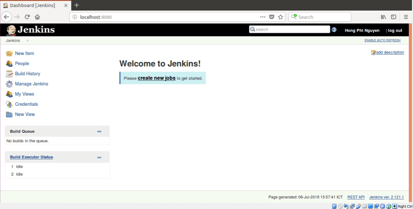Open the Firefox hamburger menu

click(406, 17)
